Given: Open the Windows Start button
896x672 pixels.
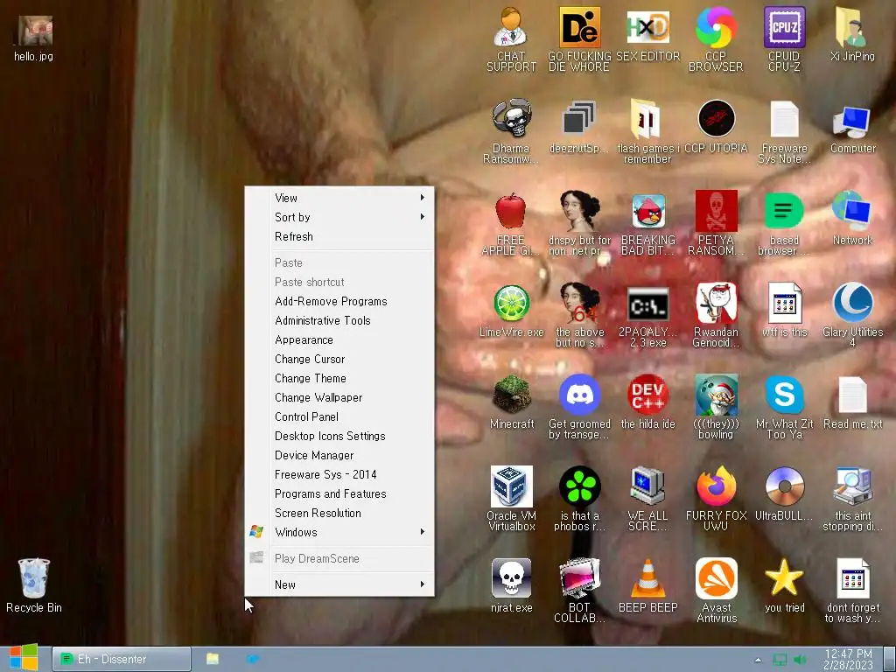Looking at the screenshot, I should point(24,658).
